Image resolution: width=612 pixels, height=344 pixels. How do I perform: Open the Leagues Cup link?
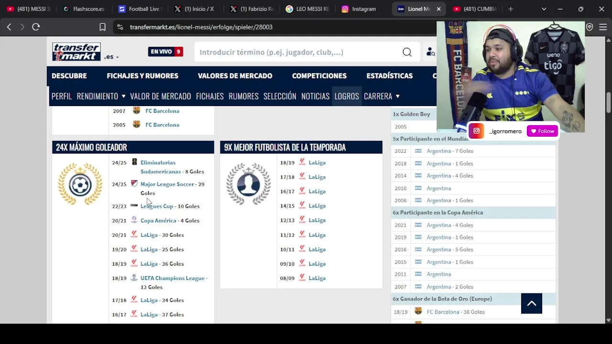157,206
